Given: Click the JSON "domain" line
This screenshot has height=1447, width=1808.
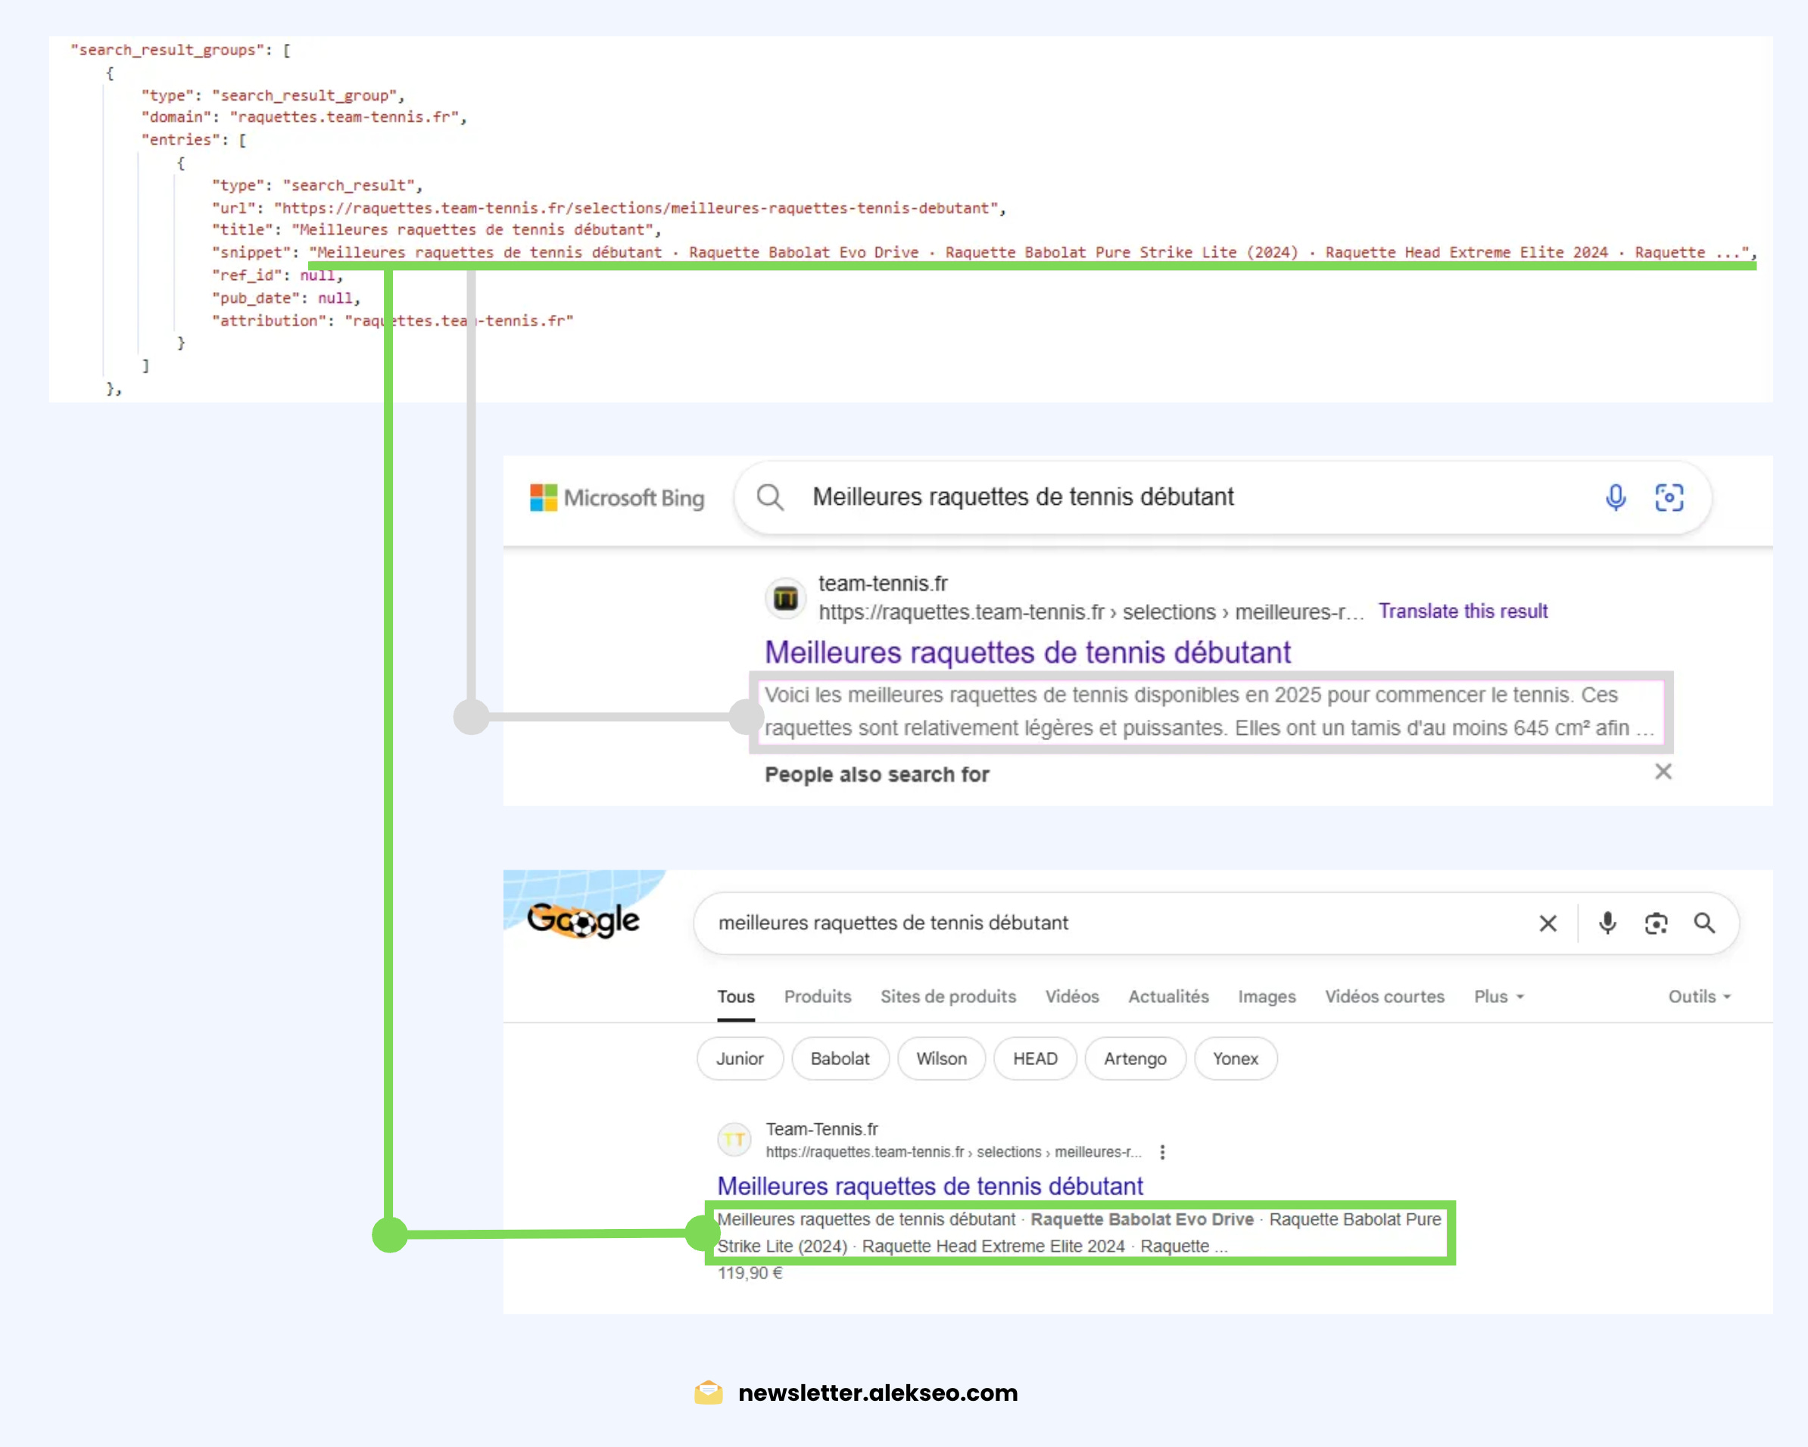Looking at the screenshot, I should pyautogui.click(x=304, y=117).
